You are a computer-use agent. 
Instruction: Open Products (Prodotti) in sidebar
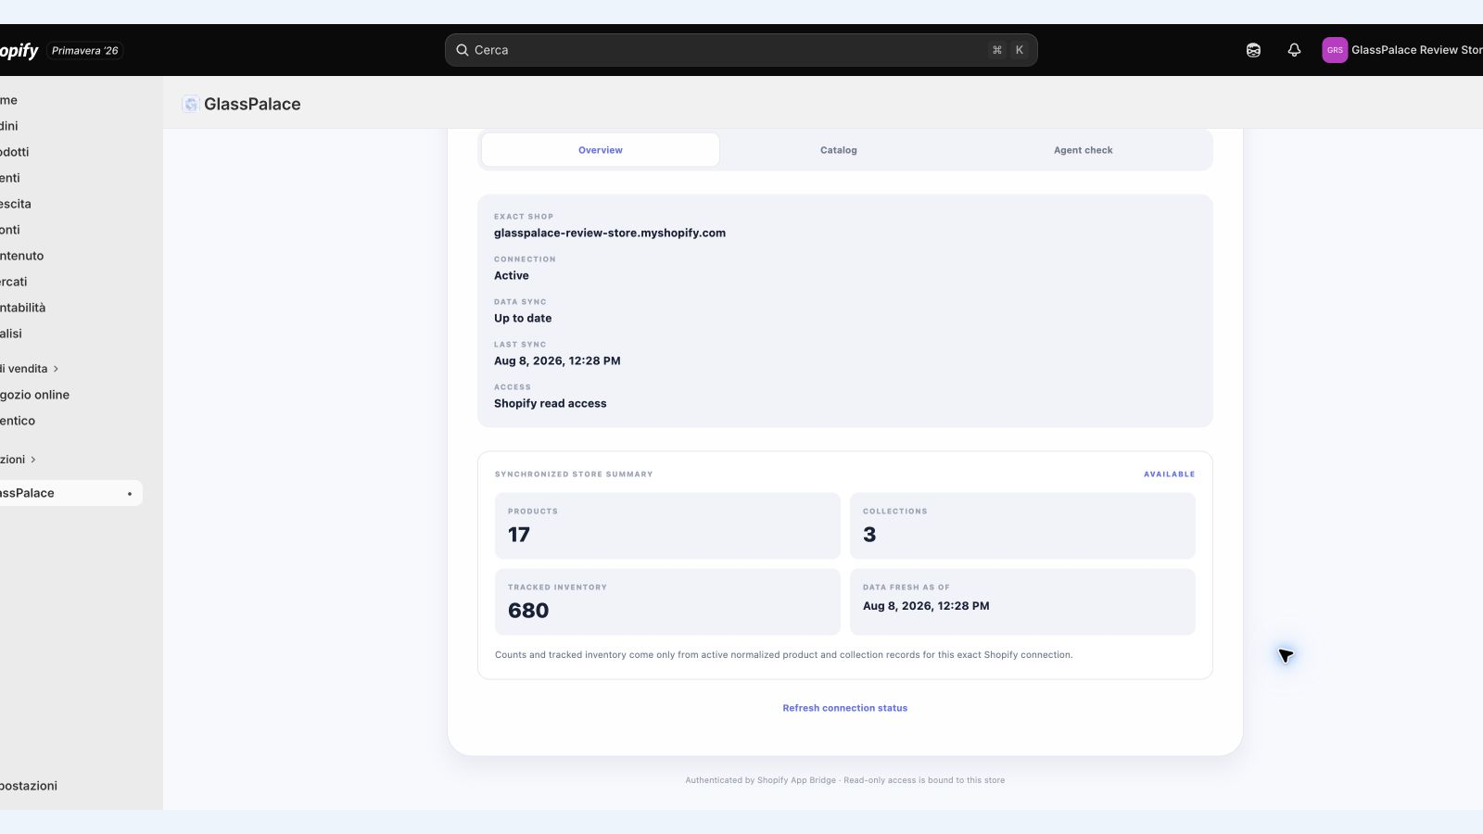click(x=70, y=152)
